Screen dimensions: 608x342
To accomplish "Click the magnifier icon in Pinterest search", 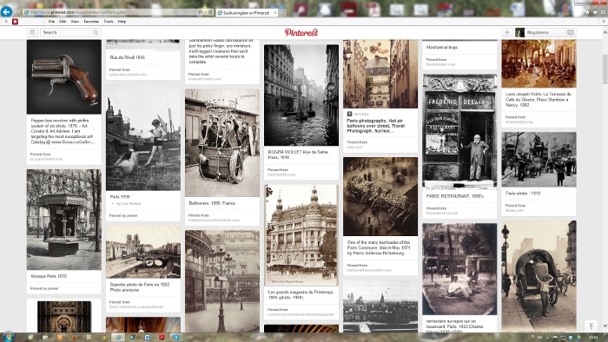I will pos(96,32).
